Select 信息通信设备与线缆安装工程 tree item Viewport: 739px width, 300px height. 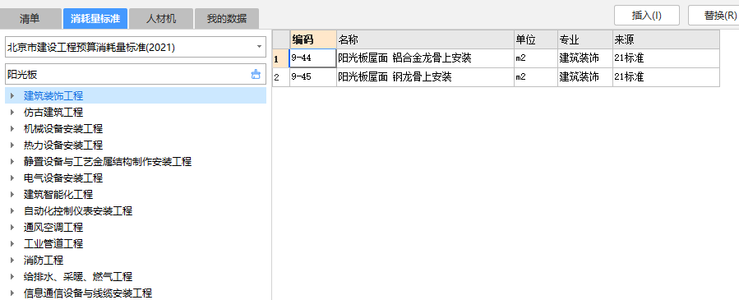click(x=88, y=293)
